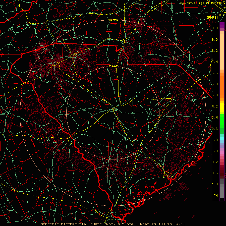Click the -0.5 value on the color scale

tap(214, 173)
